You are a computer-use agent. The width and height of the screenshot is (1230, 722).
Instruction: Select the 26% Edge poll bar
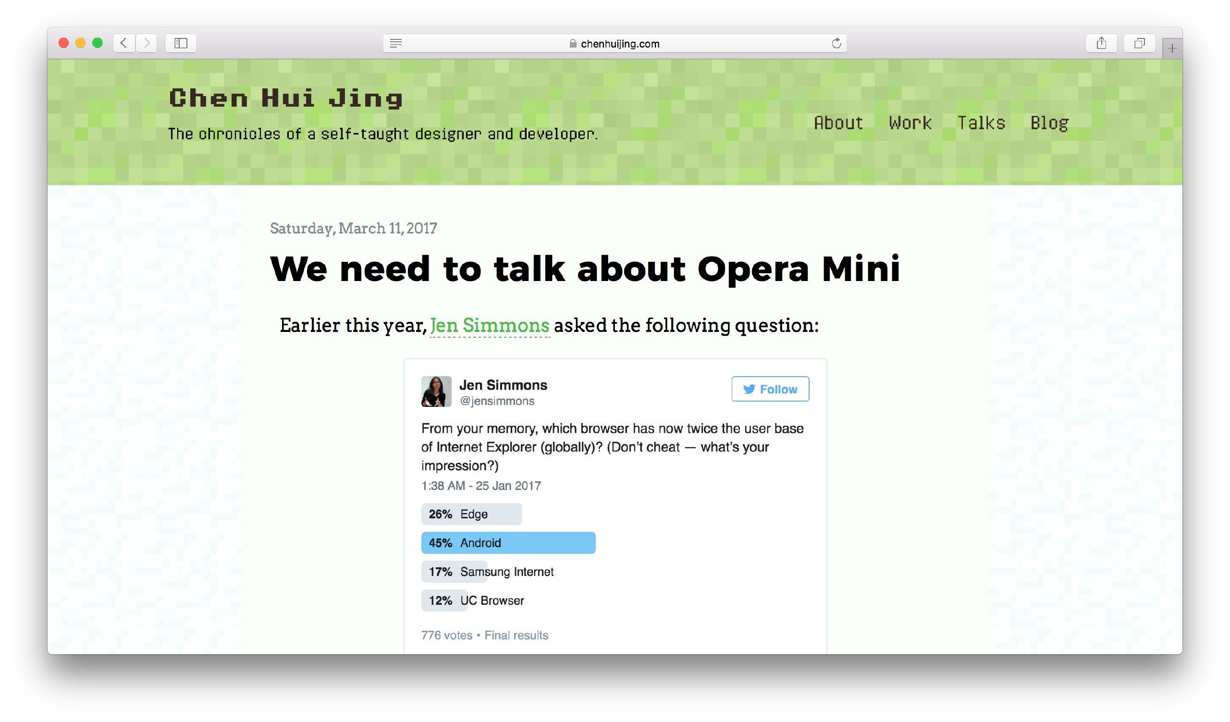[471, 514]
